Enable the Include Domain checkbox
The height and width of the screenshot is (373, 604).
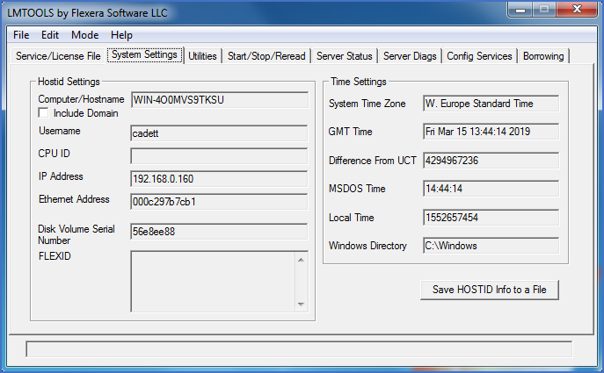pos(43,113)
